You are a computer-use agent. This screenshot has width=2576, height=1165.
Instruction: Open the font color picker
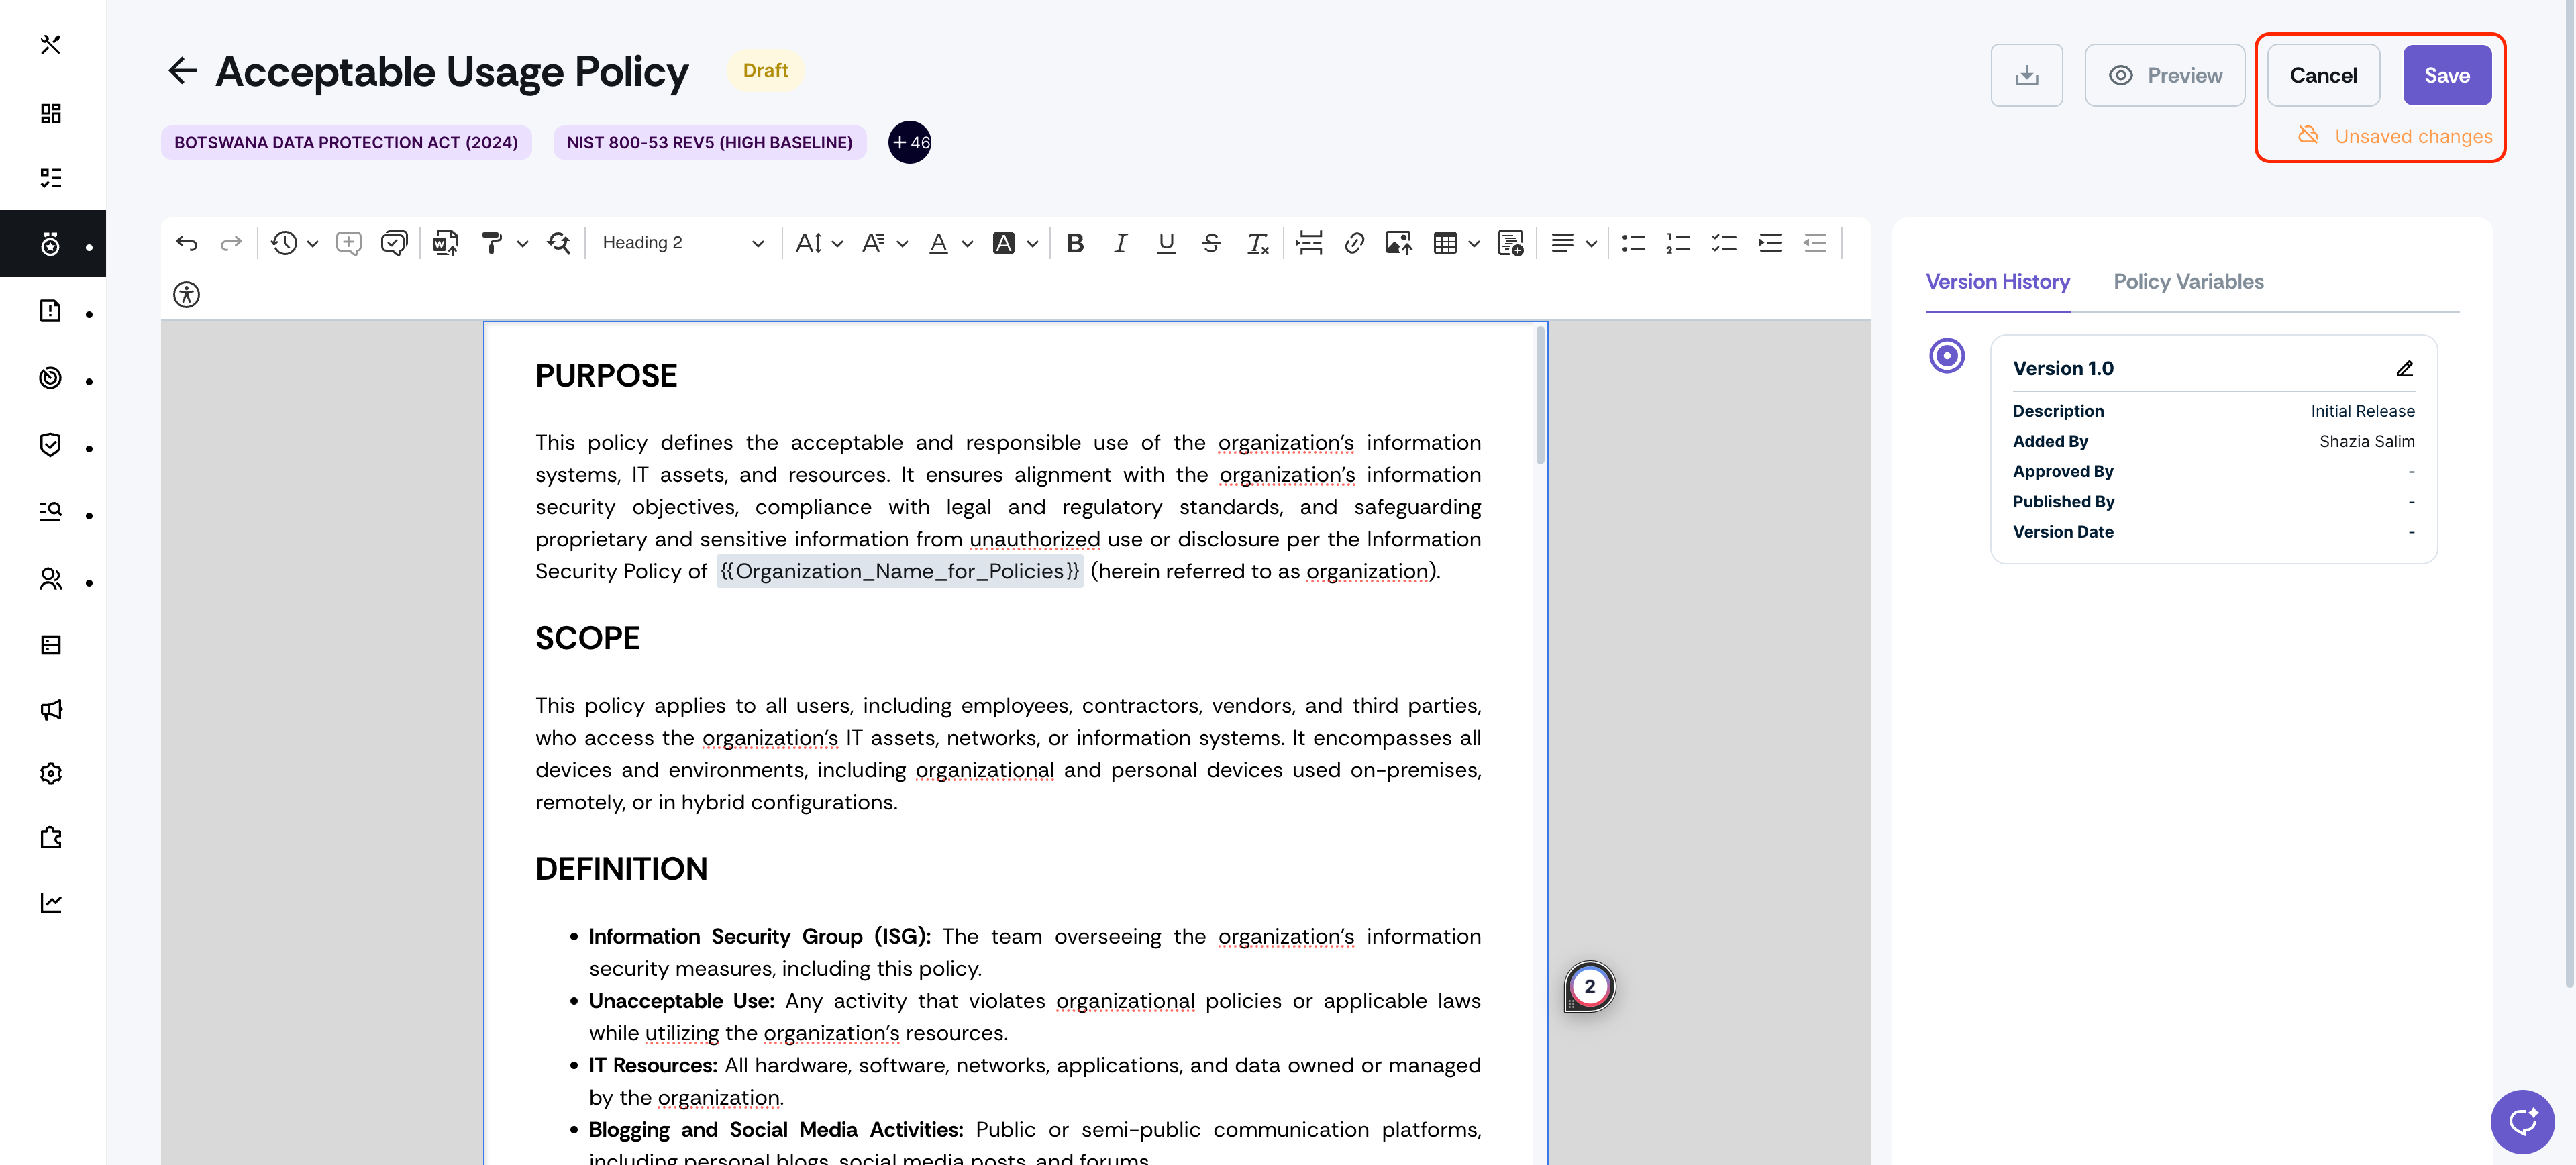938,243
